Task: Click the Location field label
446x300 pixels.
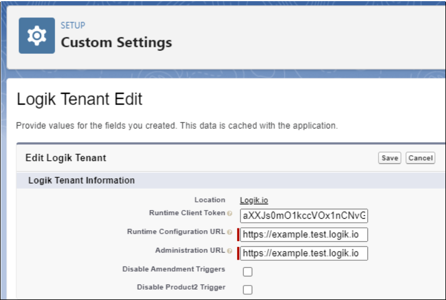Action: 210,200
